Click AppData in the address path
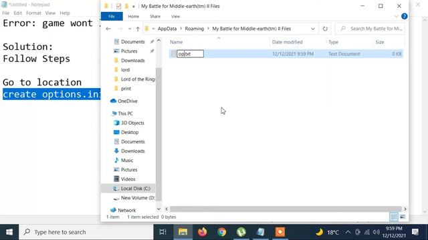The height and width of the screenshot is (240, 428). [167, 29]
